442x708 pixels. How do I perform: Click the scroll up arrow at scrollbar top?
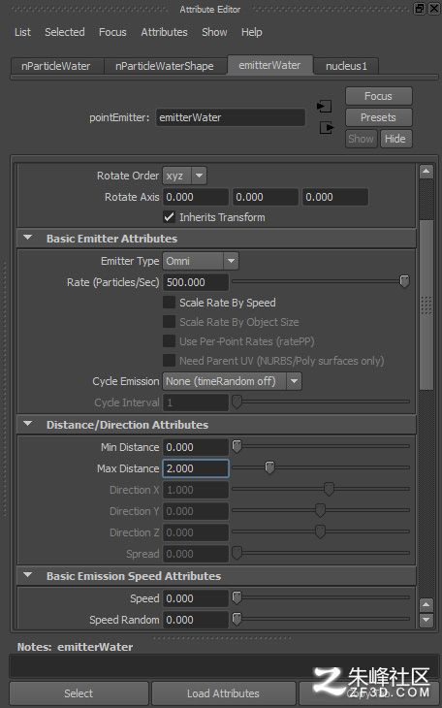point(426,172)
